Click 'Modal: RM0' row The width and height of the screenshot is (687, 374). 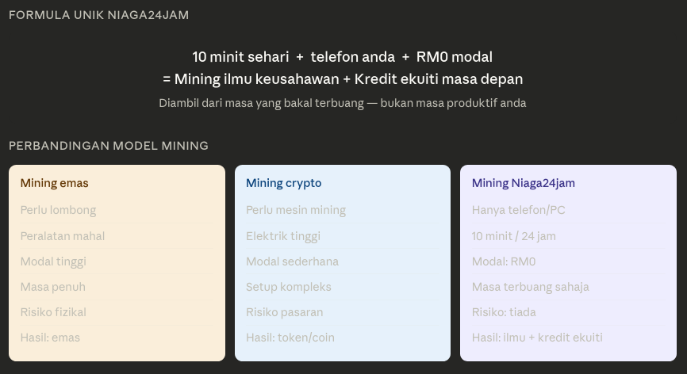(x=504, y=261)
